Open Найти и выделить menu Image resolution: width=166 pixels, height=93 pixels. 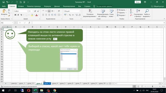(147, 13)
